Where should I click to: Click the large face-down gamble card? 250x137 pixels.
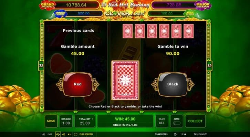pyautogui.click(x=125, y=80)
